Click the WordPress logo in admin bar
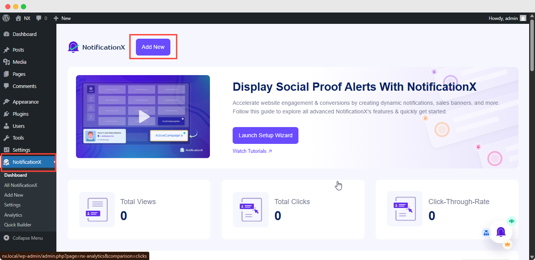Screen dimensions: 535x260 (x=6, y=18)
